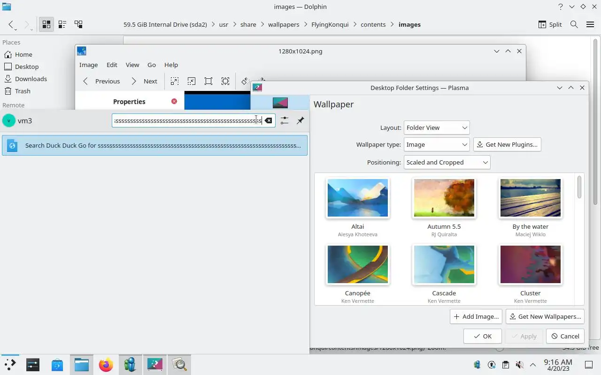Image resolution: width=601 pixels, height=375 pixels.
Task: Open the Edit menu in viewer
Action: [x=112, y=65]
